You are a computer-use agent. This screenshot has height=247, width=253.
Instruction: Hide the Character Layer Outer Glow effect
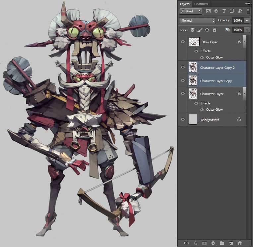tap(202, 110)
